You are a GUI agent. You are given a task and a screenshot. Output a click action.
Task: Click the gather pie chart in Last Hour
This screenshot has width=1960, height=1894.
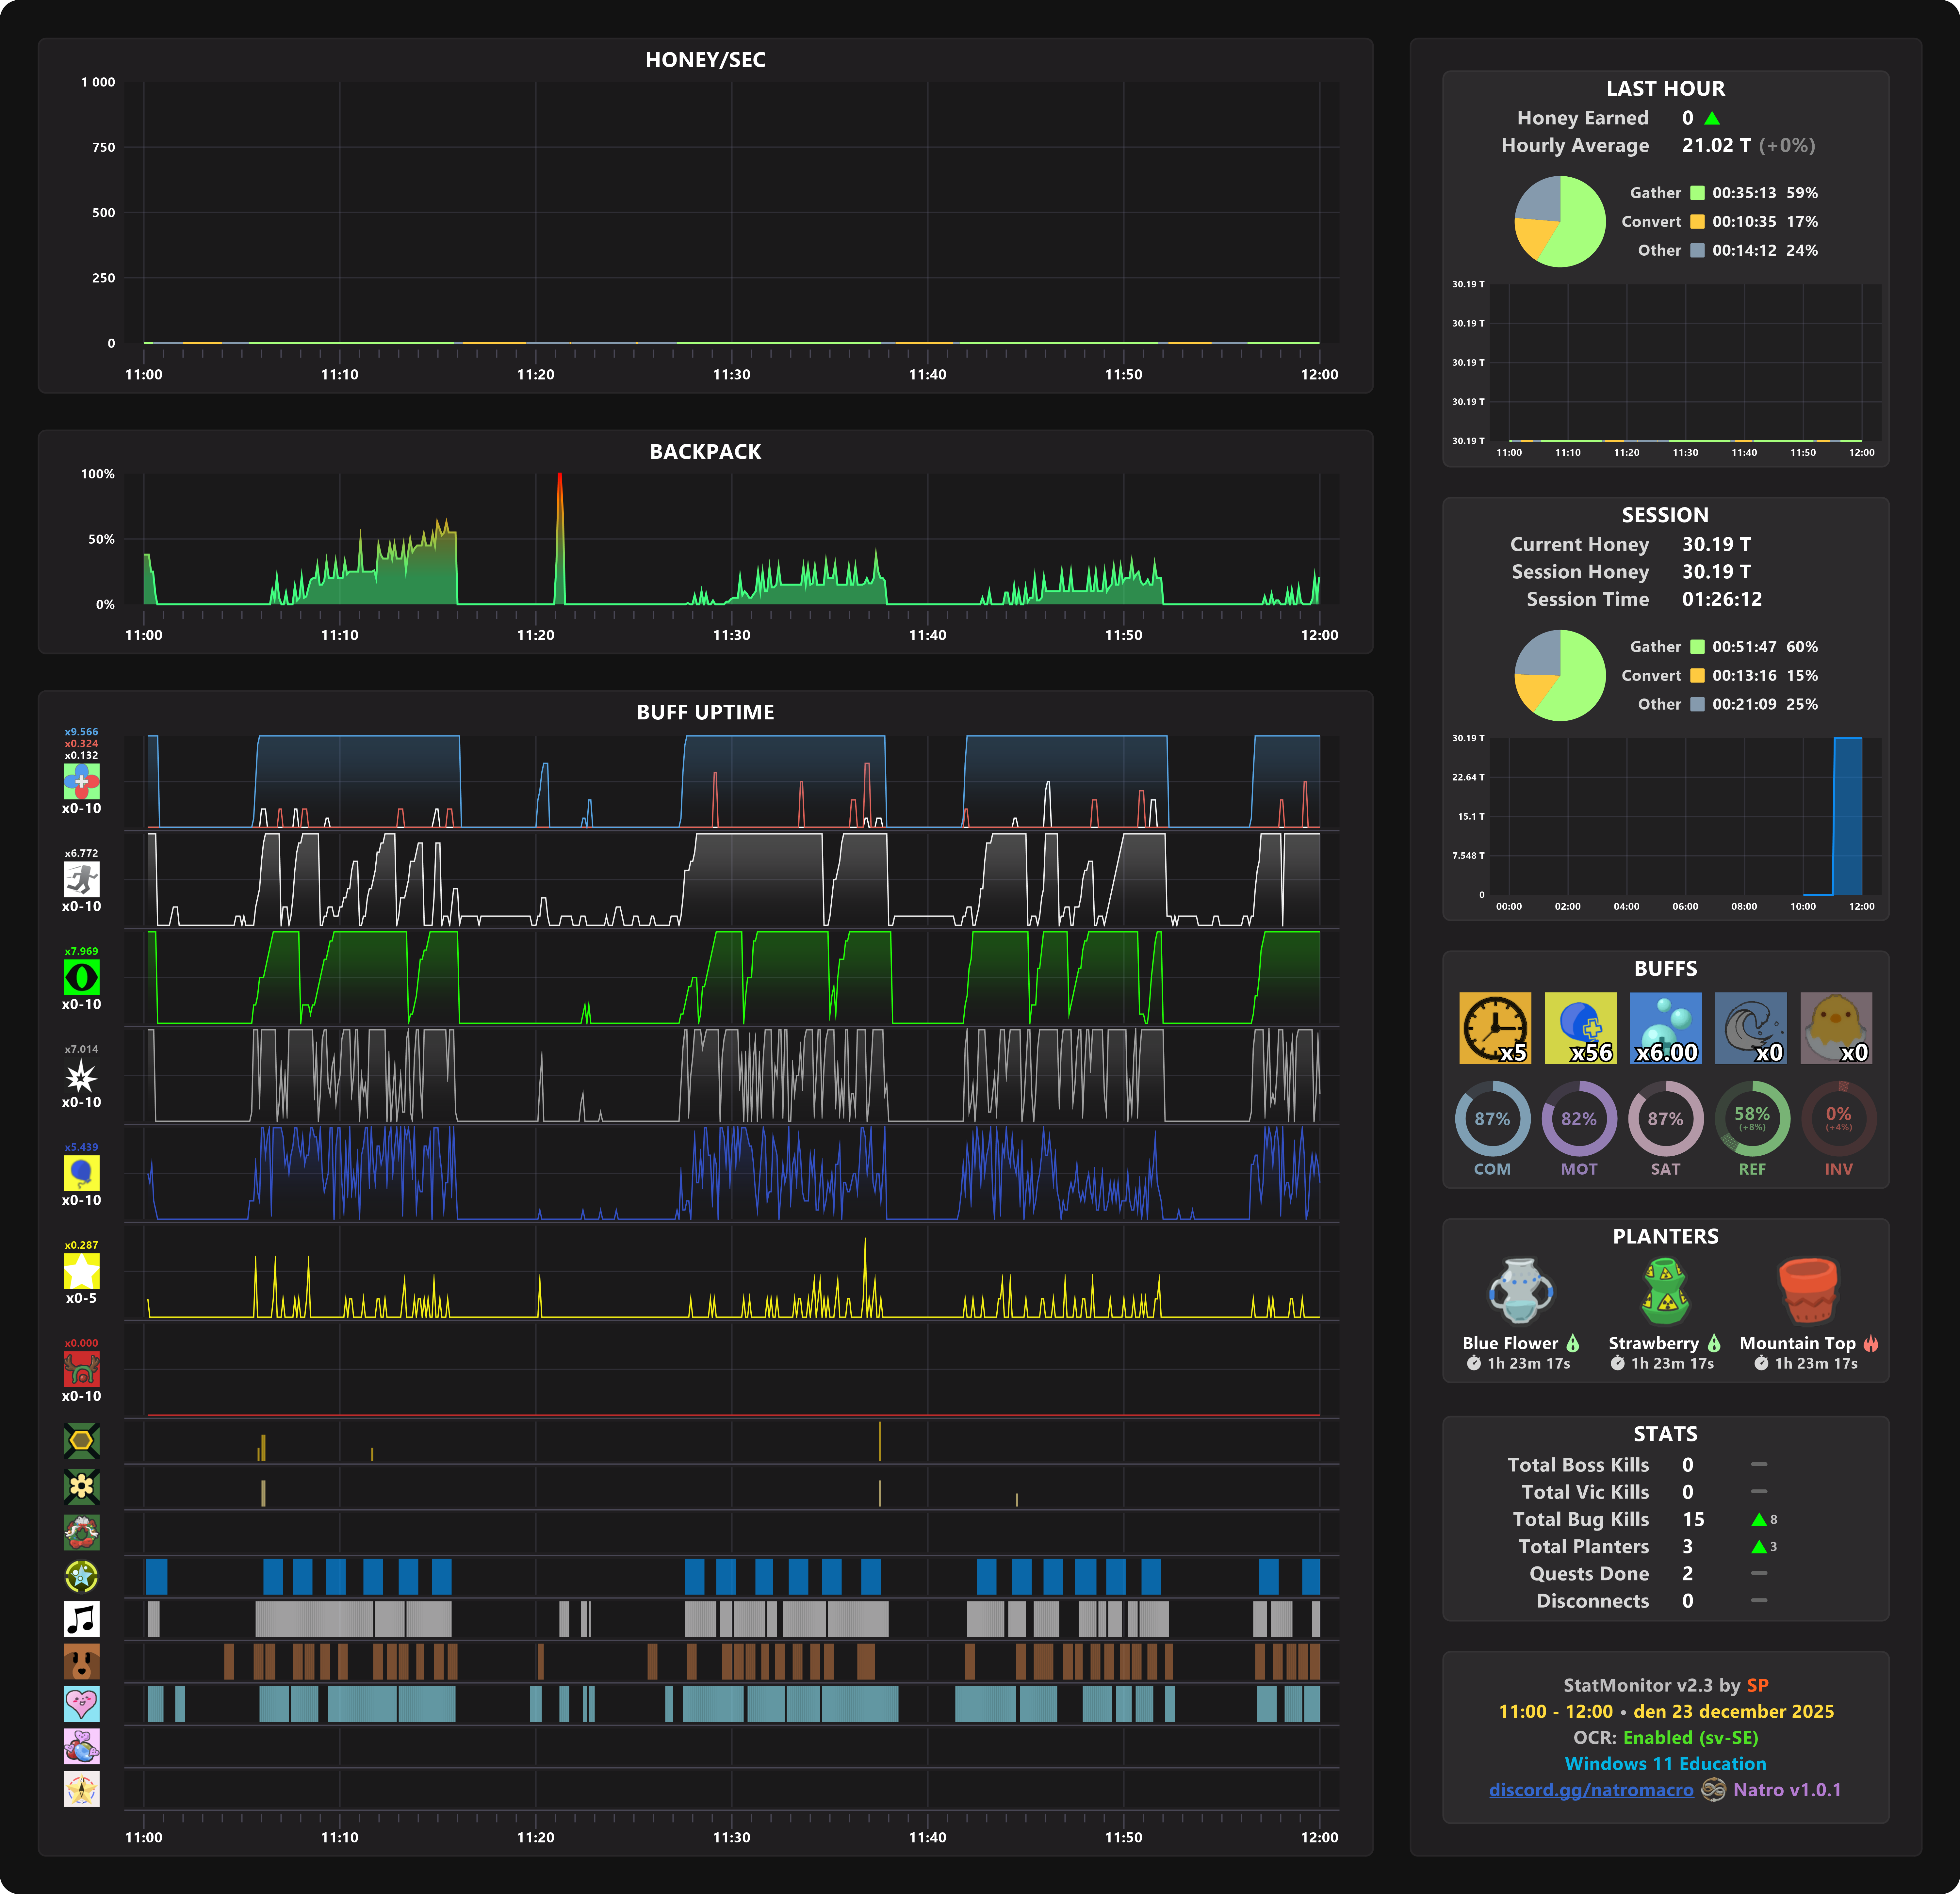[x=1560, y=222]
